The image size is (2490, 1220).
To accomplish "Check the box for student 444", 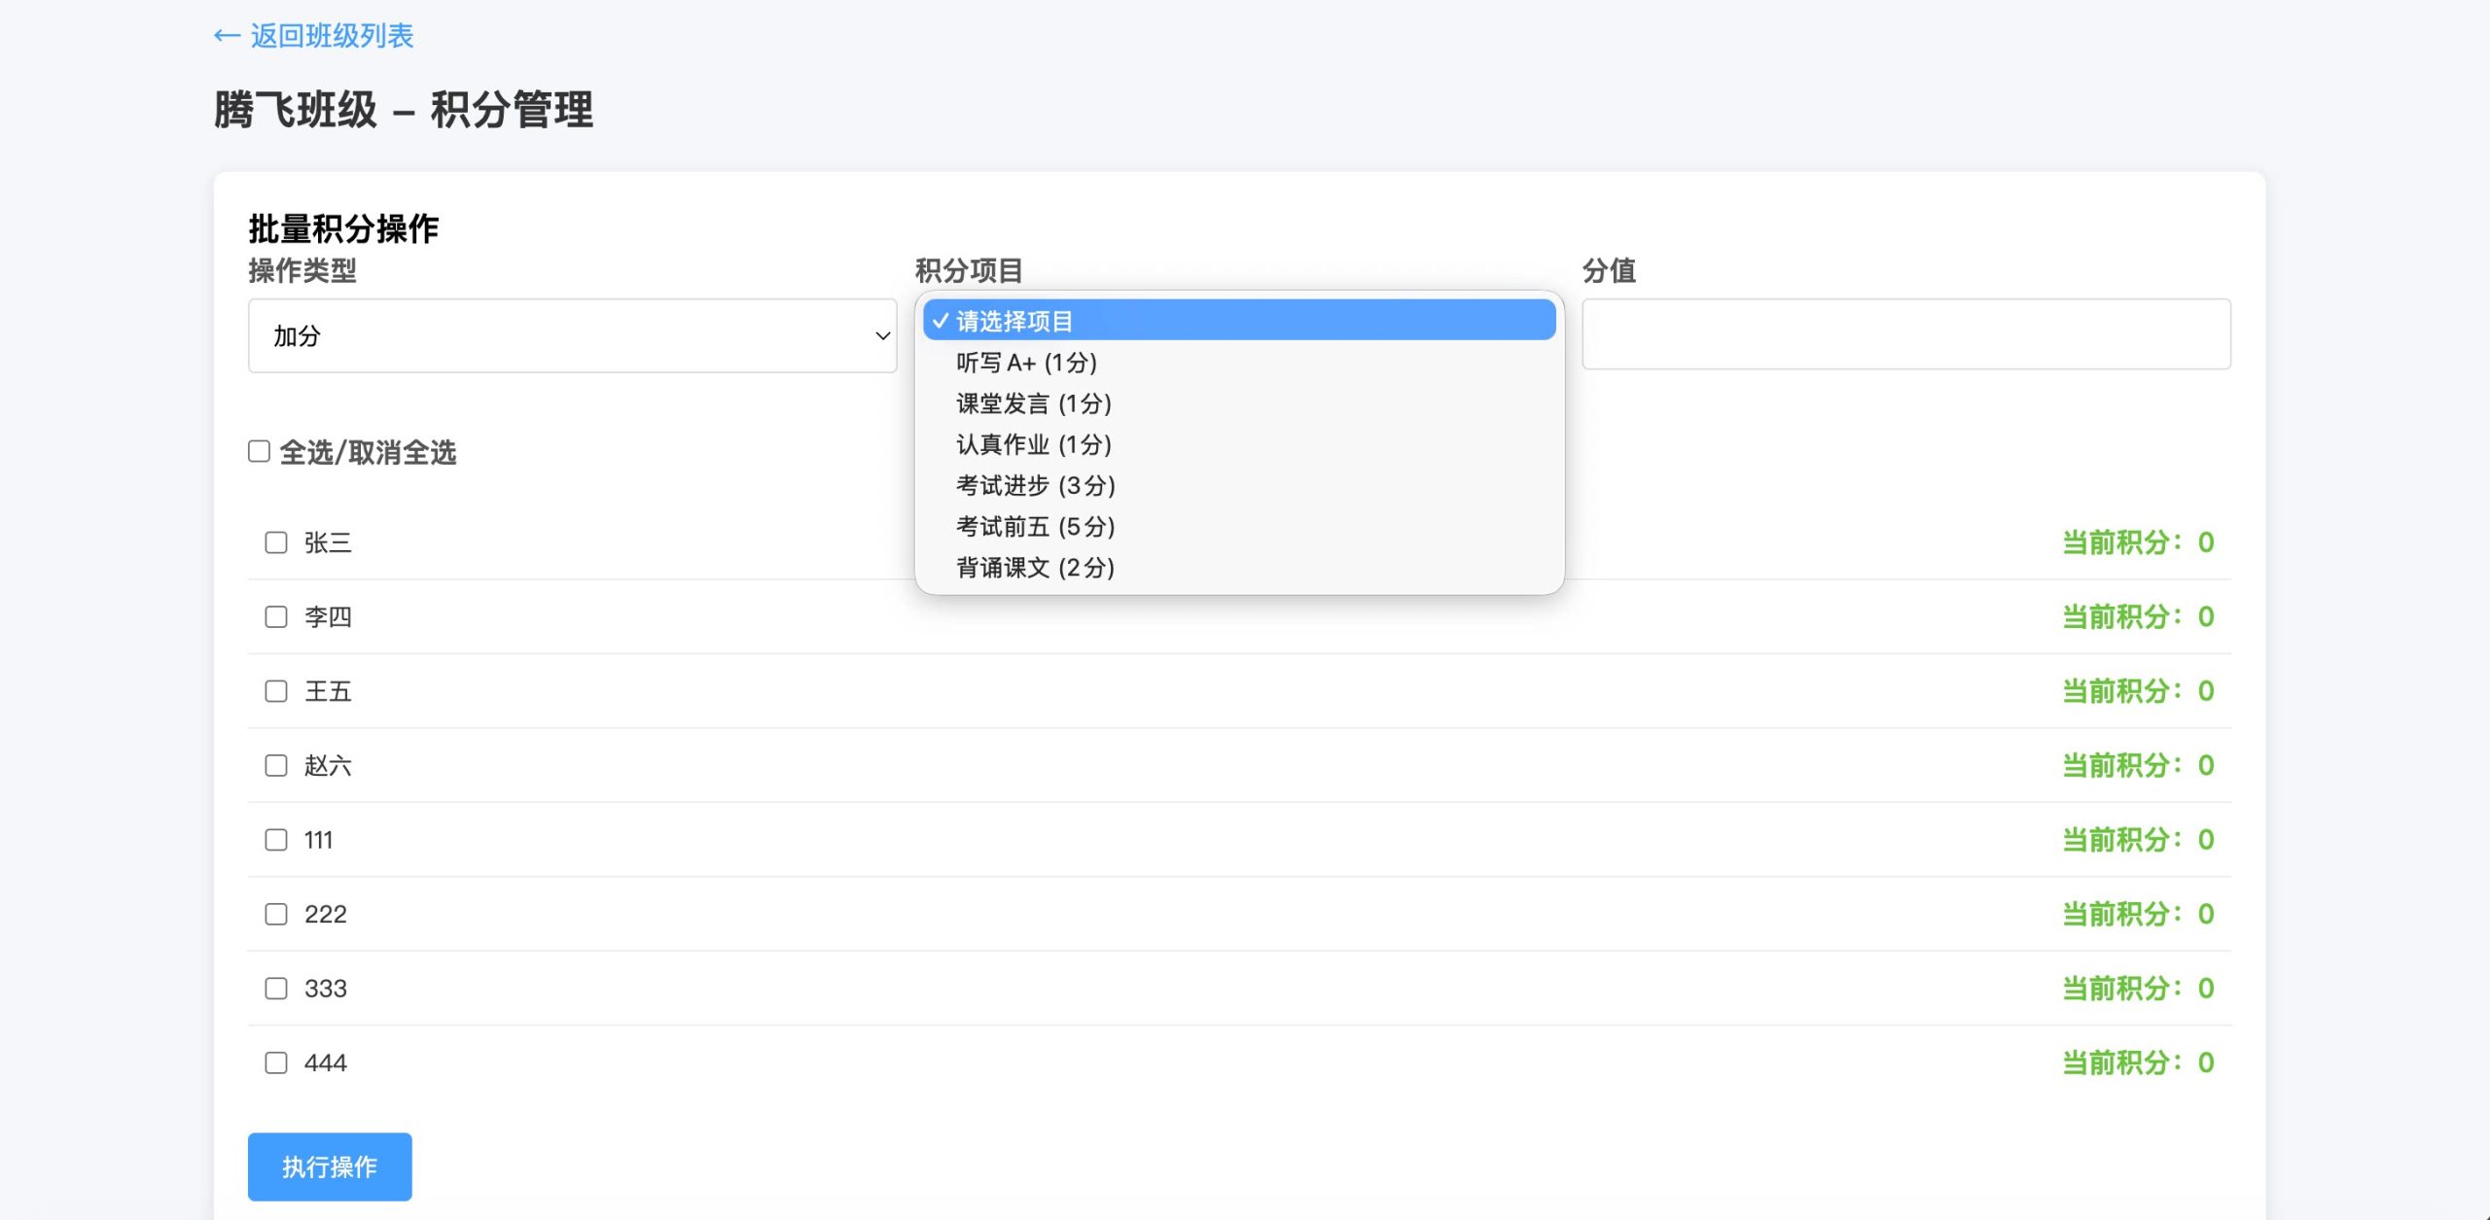I will pos(276,1063).
